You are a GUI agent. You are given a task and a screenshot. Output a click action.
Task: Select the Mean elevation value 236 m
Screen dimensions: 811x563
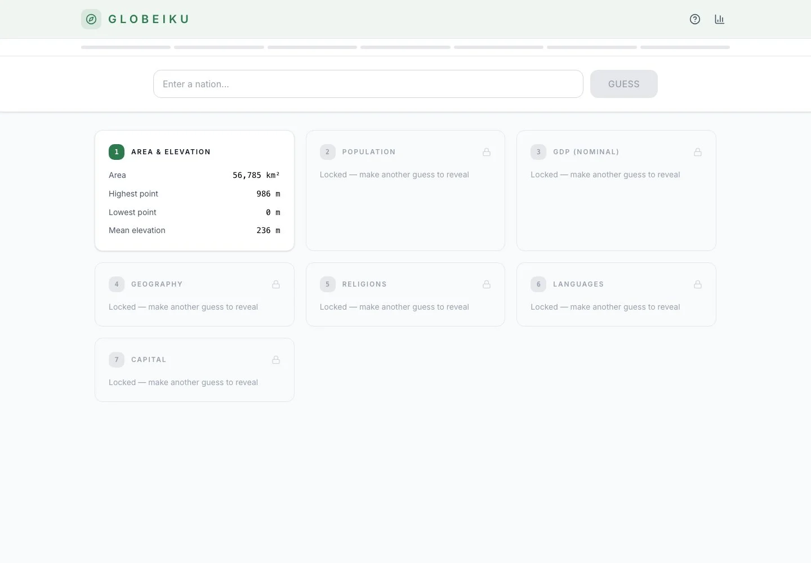[x=268, y=230]
